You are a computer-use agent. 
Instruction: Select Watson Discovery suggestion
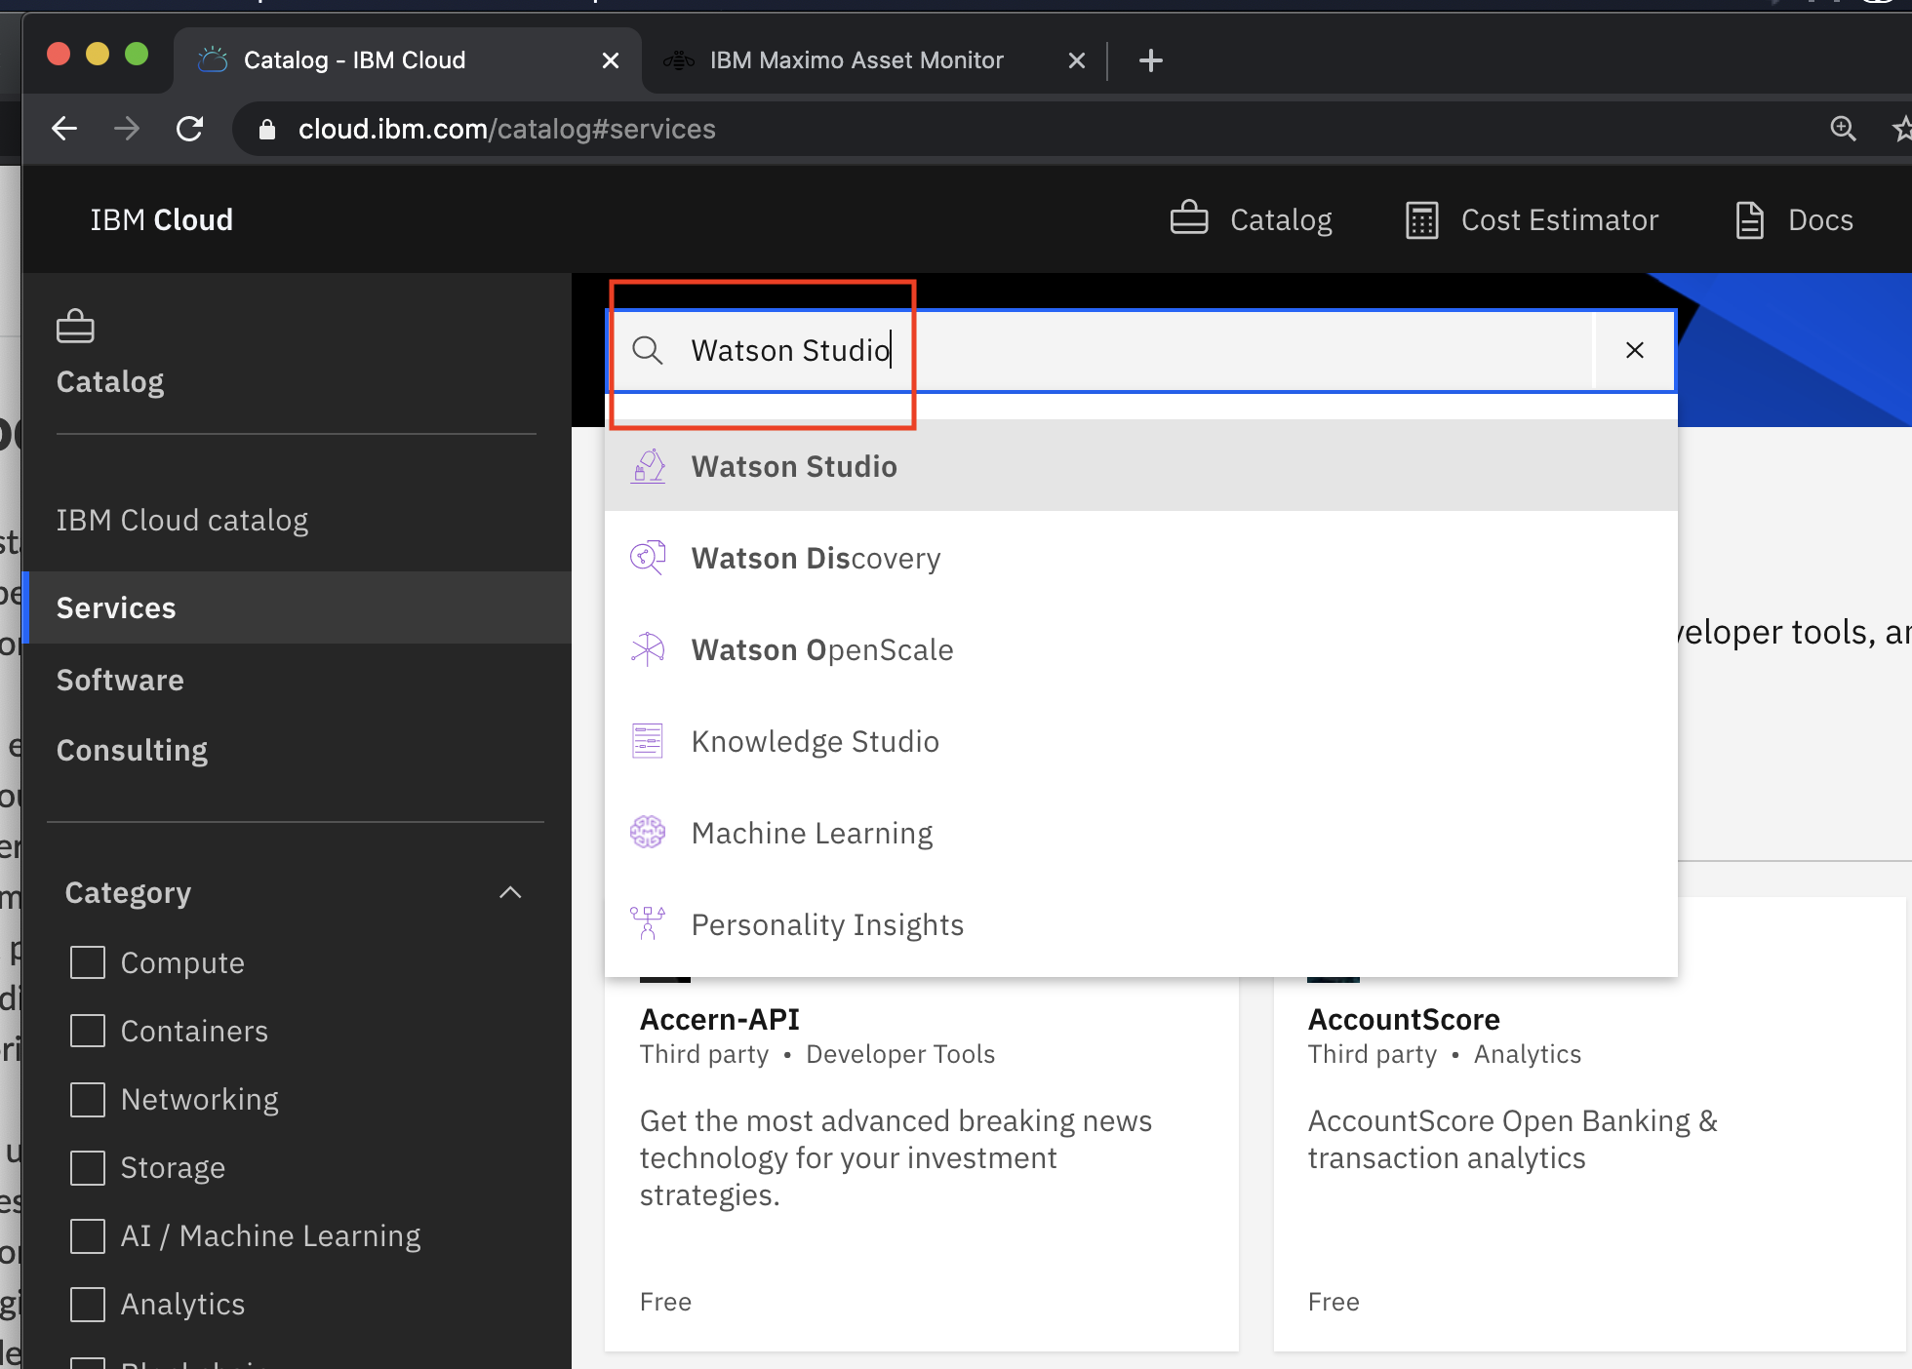click(x=1141, y=558)
